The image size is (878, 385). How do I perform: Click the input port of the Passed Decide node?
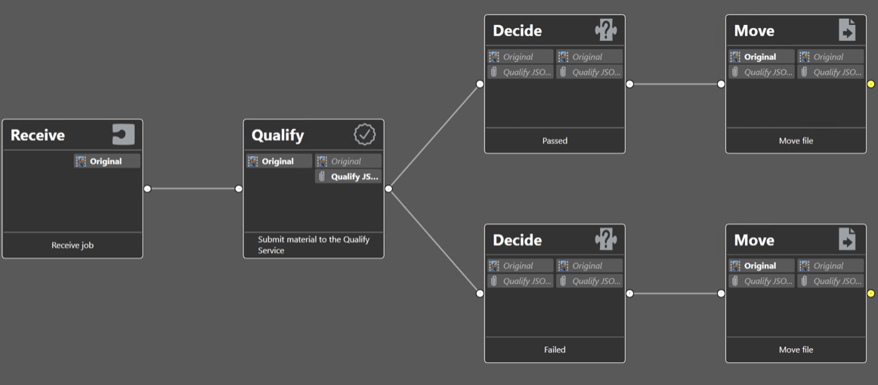tap(480, 84)
